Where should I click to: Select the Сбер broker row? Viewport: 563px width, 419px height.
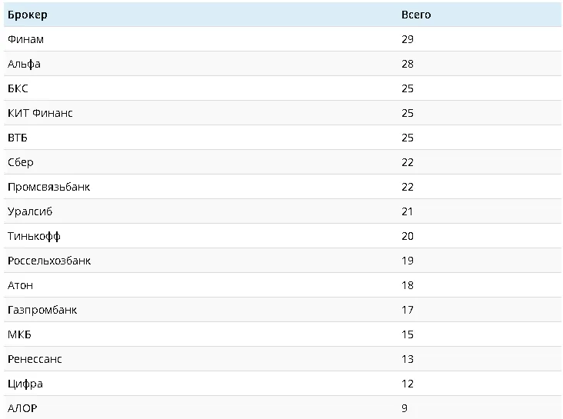[x=21, y=162]
